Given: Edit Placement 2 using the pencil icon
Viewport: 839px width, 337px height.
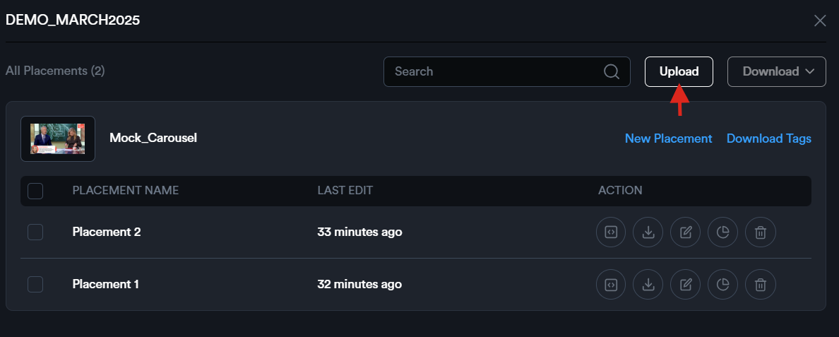Looking at the screenshot, I should click(686, 232).
